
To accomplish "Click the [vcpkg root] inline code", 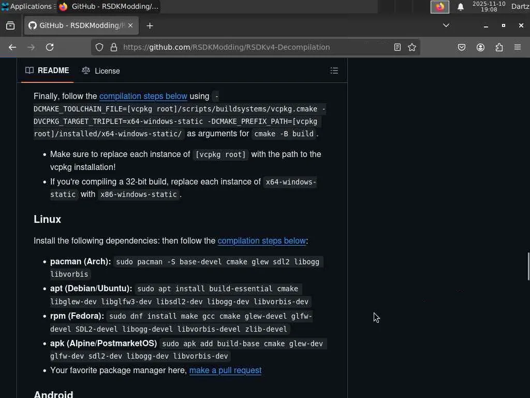I will pos(220,154).
